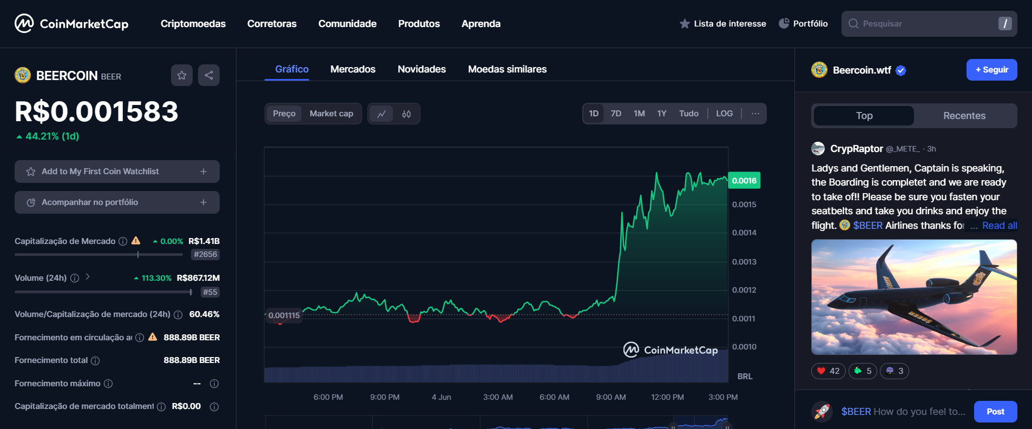Screen dimensions: 1032x429
Task: Open the Gráfico tab
Action: tap(292, 69)
